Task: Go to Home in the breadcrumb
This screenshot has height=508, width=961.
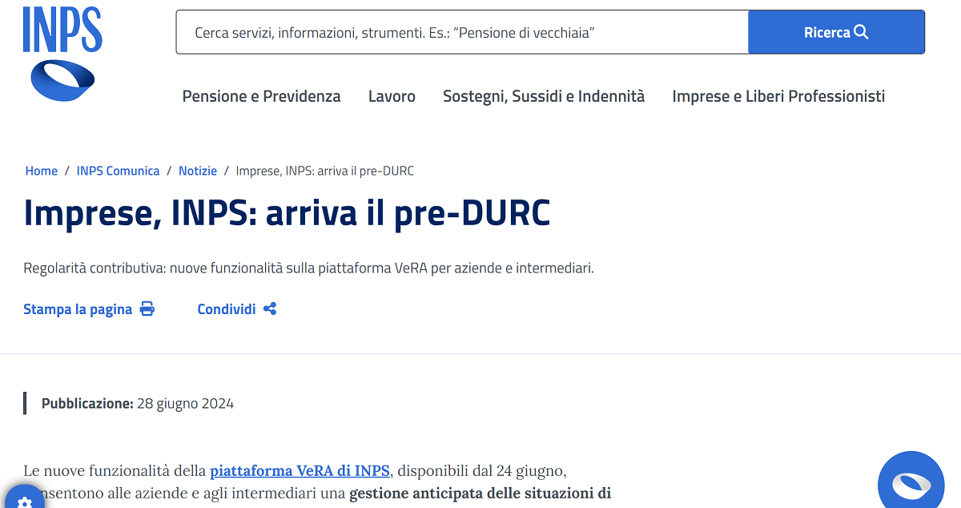Action: coord(42,171)
